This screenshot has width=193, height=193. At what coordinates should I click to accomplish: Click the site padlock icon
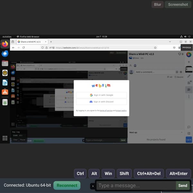click(47, 48)
